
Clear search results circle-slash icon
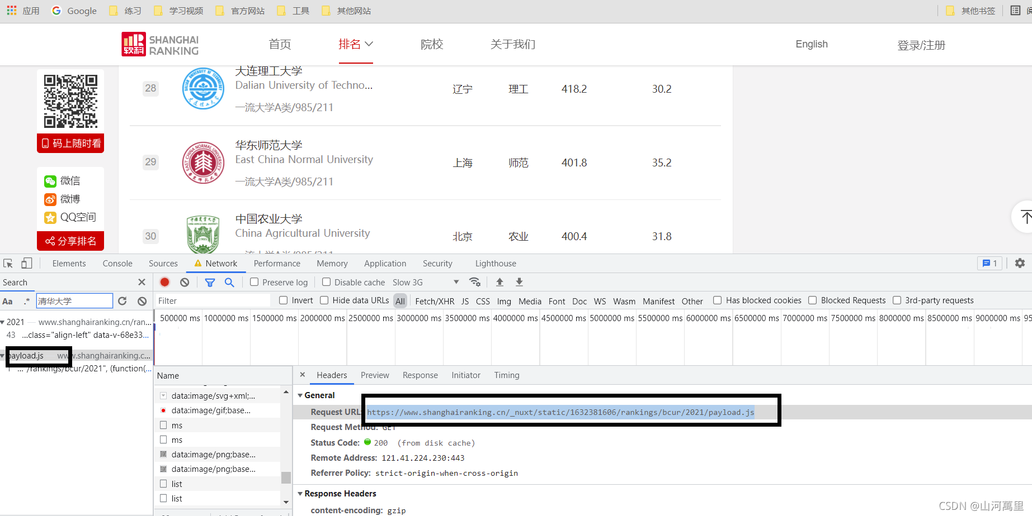(142, 301)
